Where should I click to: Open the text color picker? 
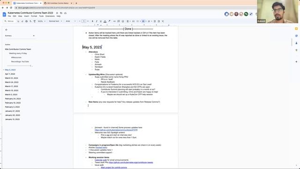tap(105, 21)
